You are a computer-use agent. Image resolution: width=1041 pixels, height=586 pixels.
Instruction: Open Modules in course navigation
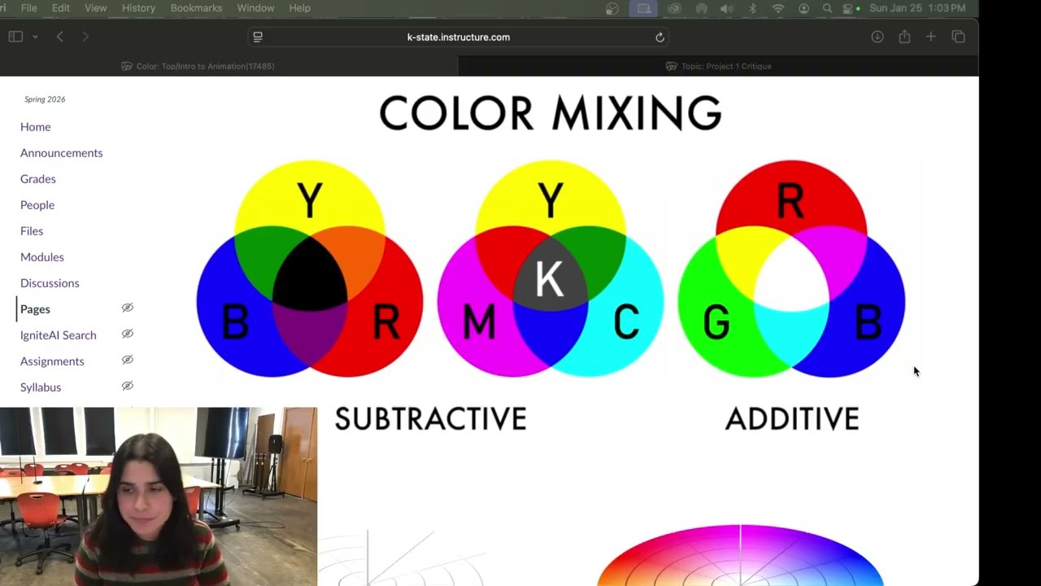[x=42, y=257]
